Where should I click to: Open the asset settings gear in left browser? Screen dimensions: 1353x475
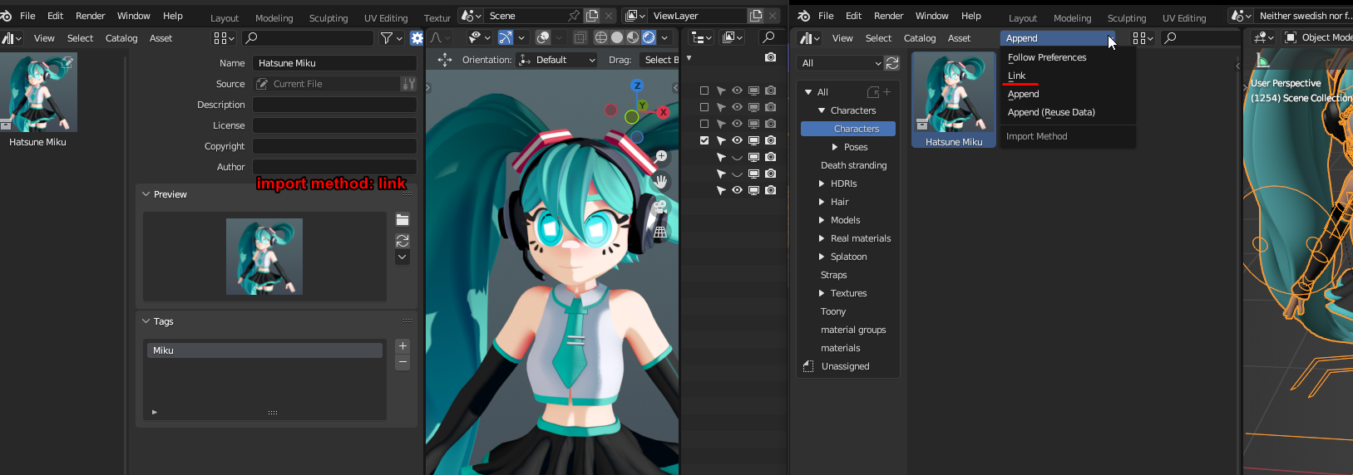pos(417,38)
